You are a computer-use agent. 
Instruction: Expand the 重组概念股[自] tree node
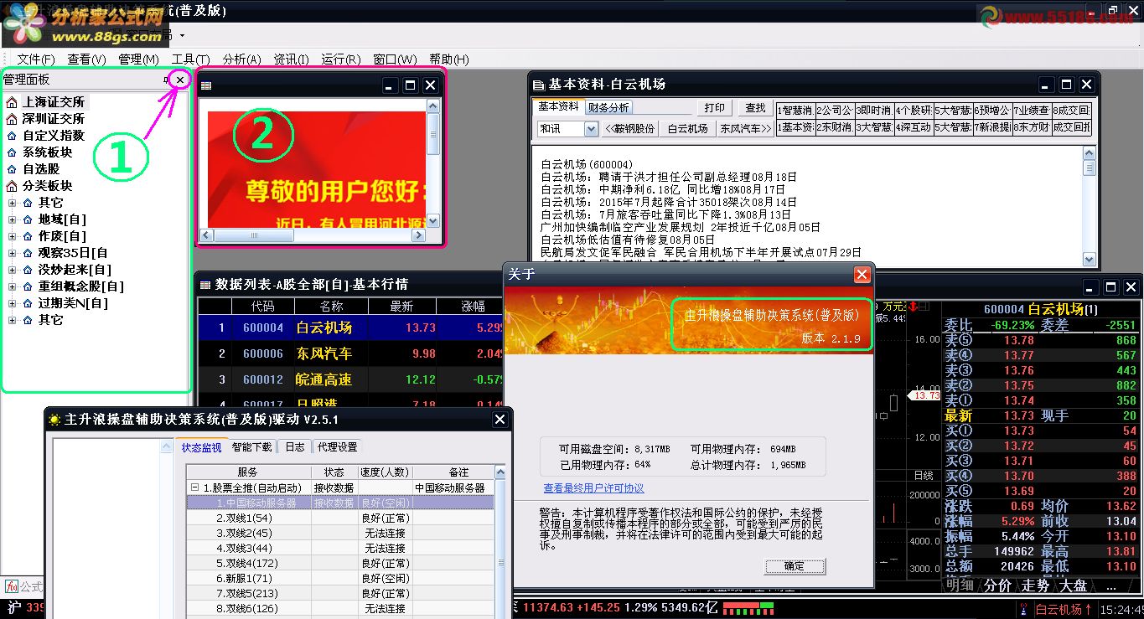(x=12, y=286)
